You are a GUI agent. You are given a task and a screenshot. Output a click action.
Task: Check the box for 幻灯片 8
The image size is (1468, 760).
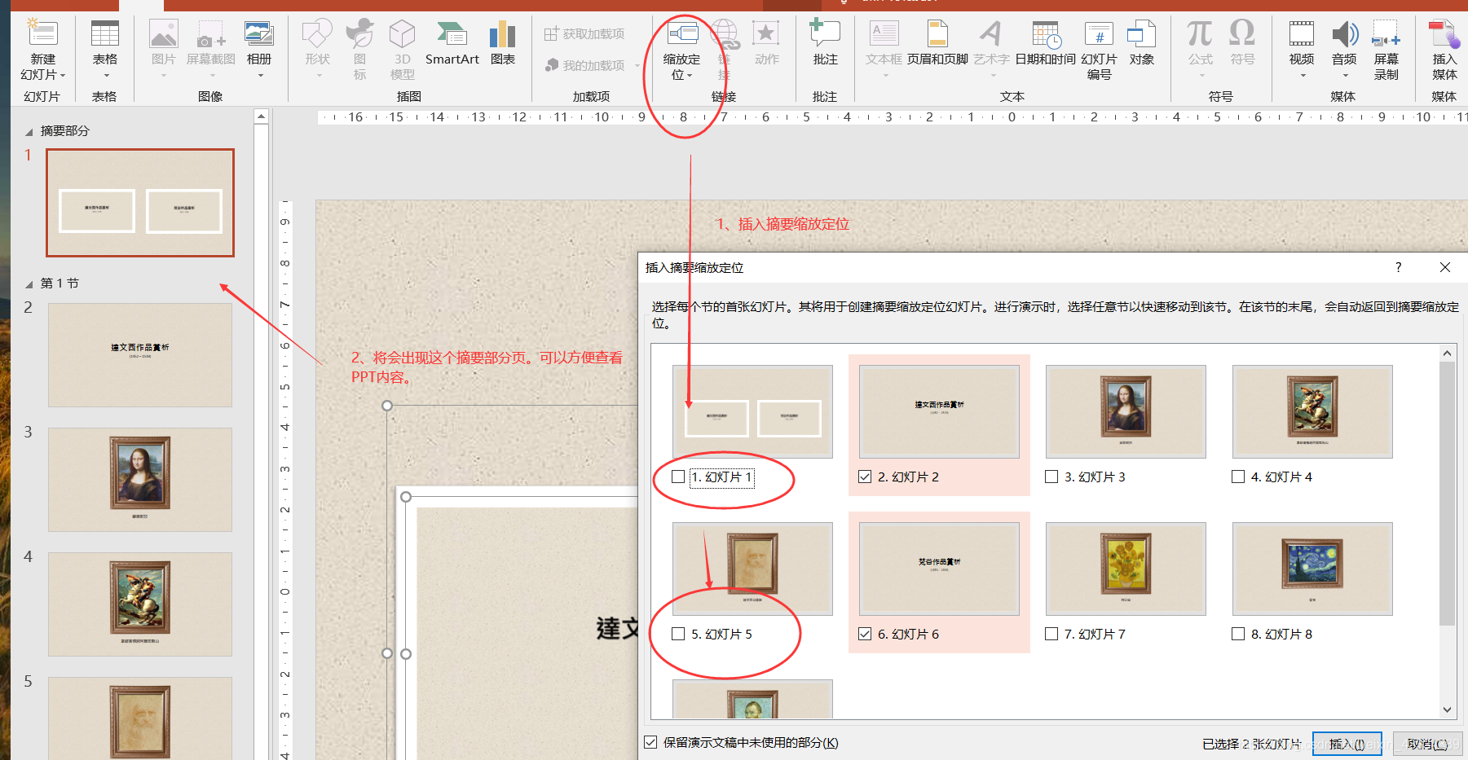pyautogui.click(x=1238, y=634)
